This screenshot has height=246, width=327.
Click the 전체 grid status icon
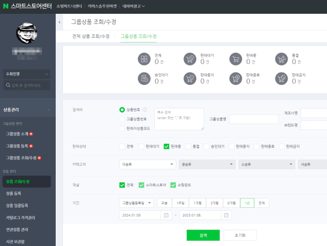[x=144, y=59]
